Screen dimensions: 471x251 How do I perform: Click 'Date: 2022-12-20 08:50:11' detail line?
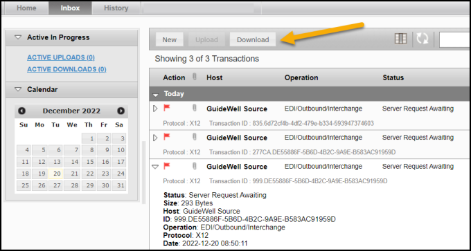click(x=206, y=243)
